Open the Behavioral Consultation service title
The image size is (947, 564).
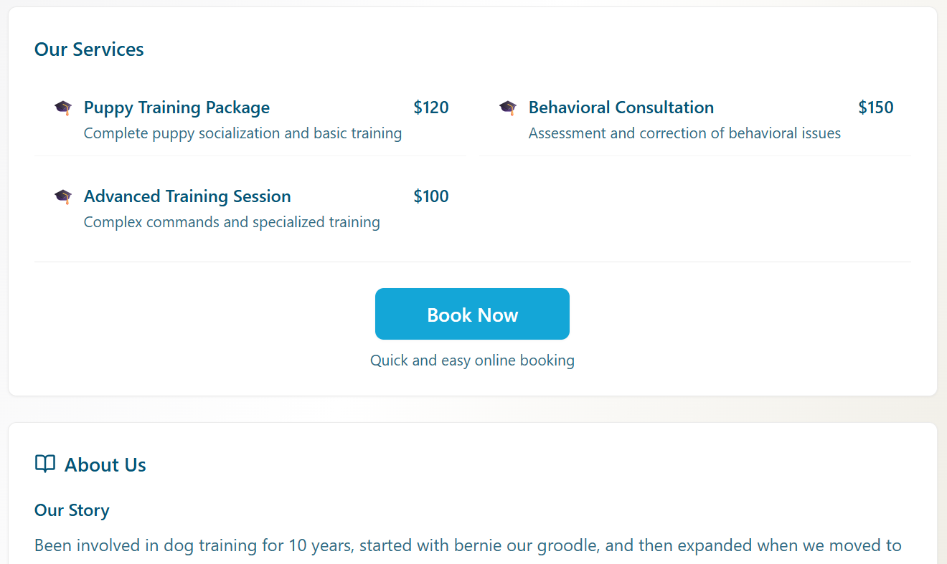point(621,107)
